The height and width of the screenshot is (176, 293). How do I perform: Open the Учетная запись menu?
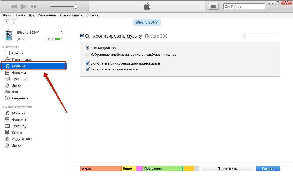click(71, 15)
